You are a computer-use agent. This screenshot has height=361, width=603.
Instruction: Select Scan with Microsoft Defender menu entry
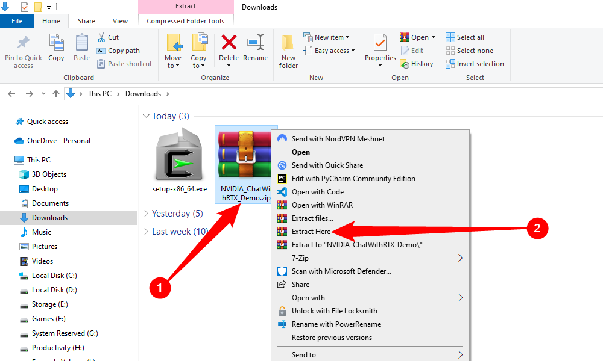tap(341, 271)
